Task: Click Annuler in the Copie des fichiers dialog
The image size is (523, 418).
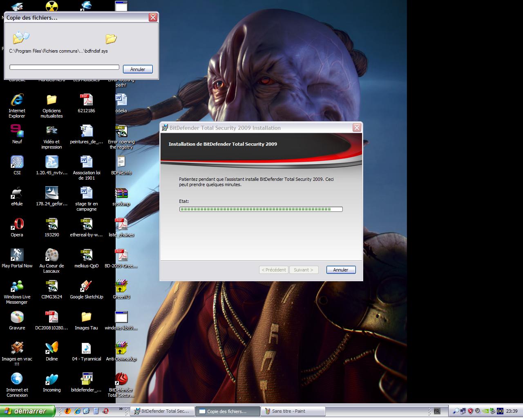Action: pos(138,69)
